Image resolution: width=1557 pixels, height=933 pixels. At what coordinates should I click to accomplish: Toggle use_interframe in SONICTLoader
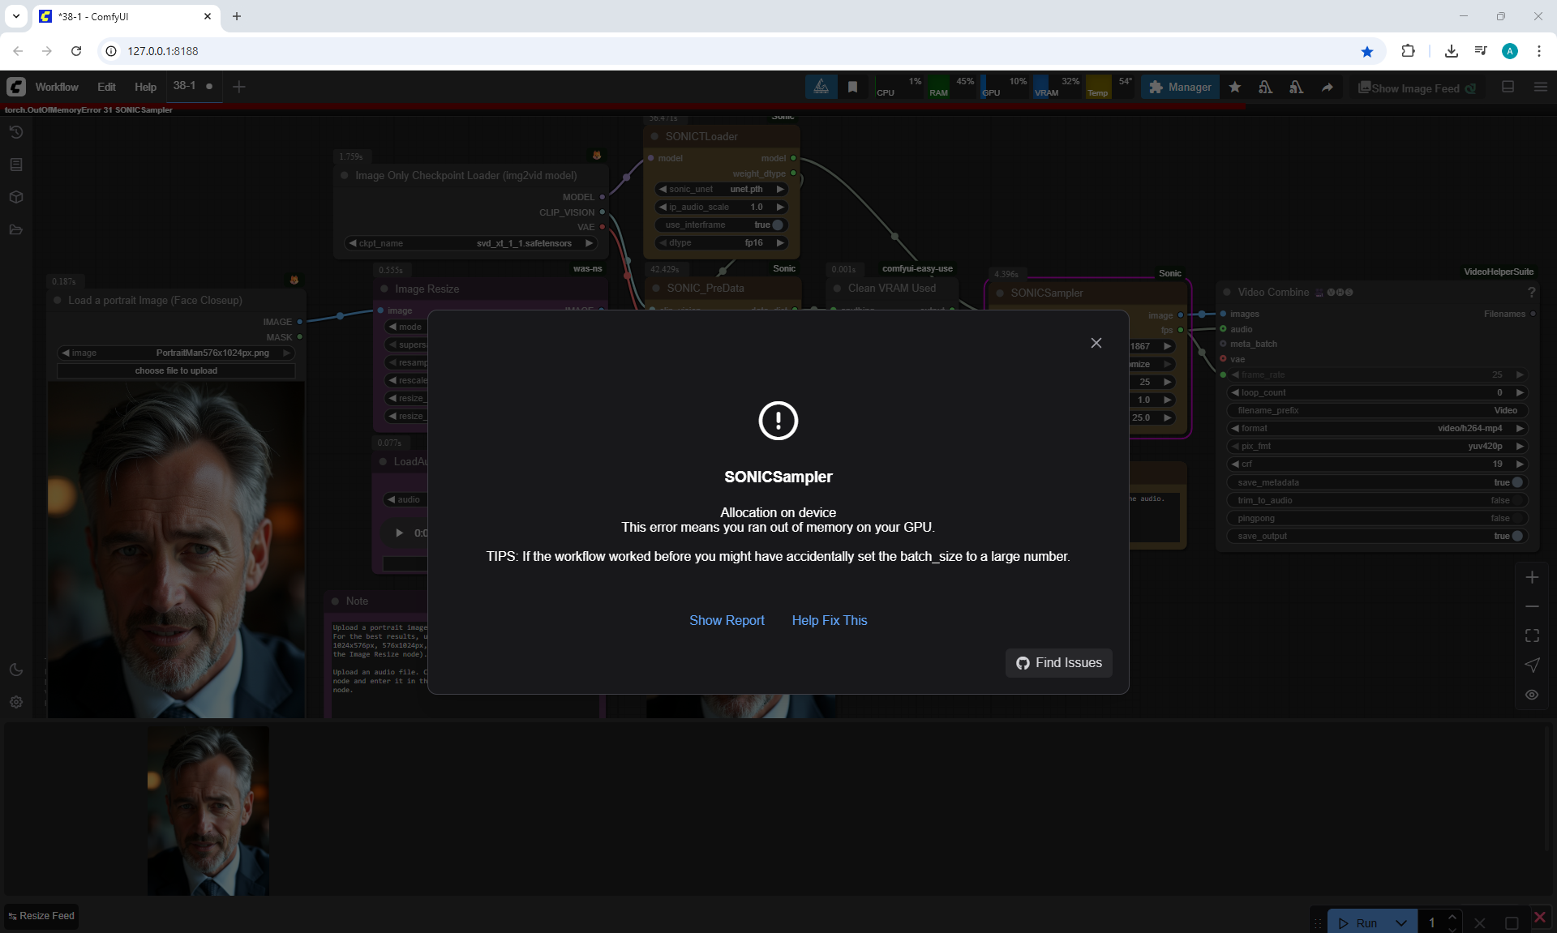[x=776, y=225]
